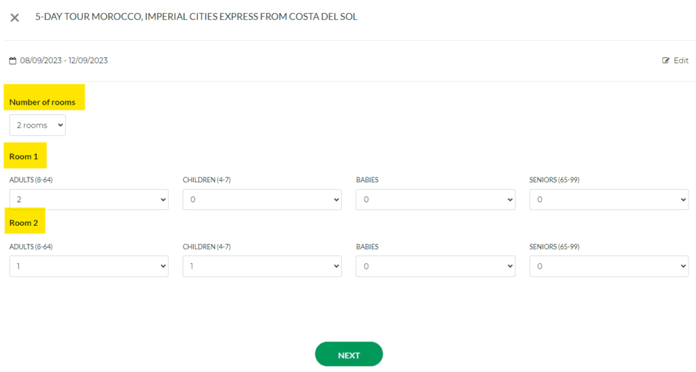Expand Room 1 Seniors (65-99) dropdown
696x372 pixels.
pyautogui.click(x=608, y=200)
